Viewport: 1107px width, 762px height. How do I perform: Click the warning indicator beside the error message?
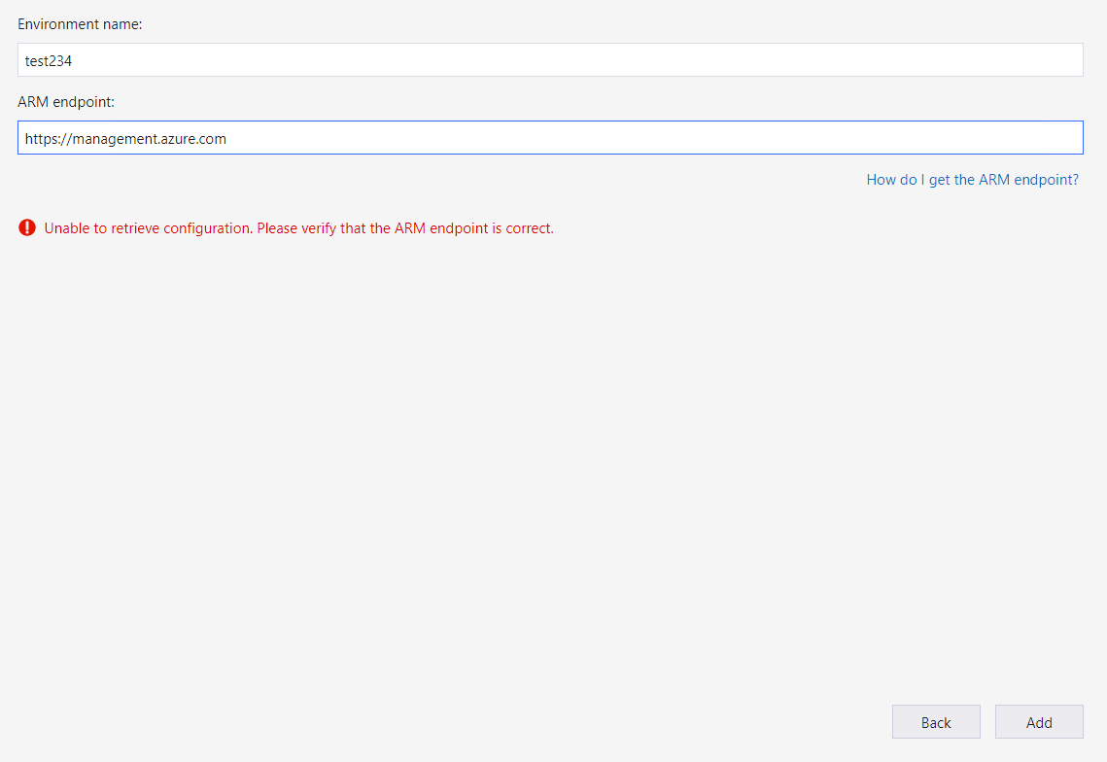pos(27,227)
